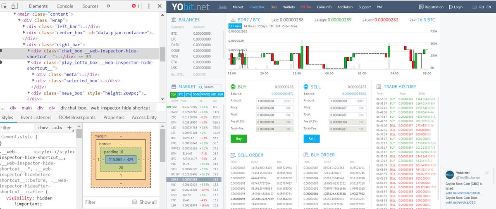
Task: Open the Event Listeners tab
Action: coord(36,118)
